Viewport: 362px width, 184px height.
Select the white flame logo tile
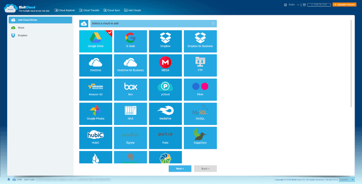(x=96, y=157)
